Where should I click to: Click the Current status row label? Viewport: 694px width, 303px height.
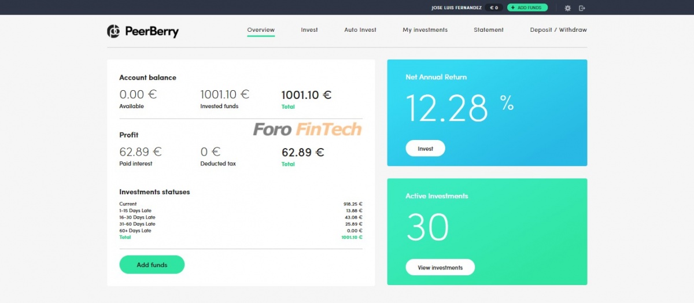click(128, 204)
